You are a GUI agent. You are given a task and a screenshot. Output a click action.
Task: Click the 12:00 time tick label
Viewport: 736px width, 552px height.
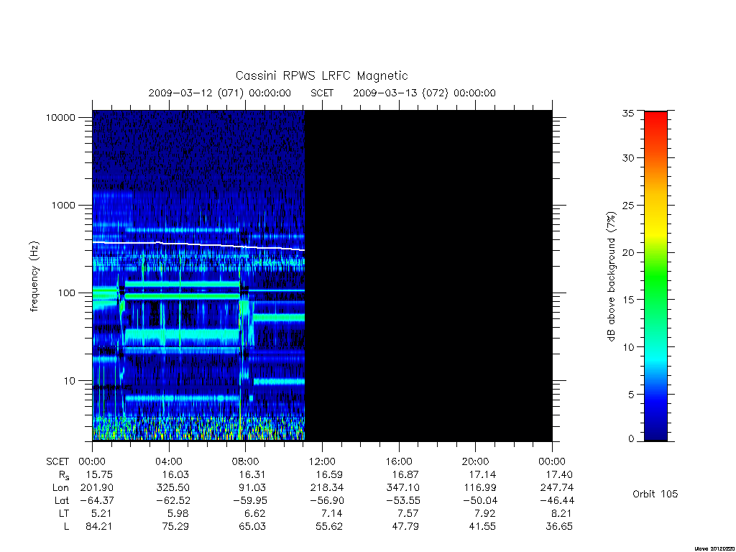click(322, 461)
